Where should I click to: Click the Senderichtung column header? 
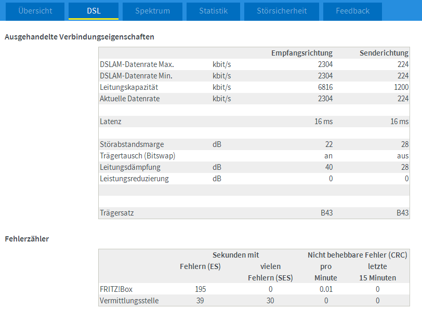tap(384, 53)
